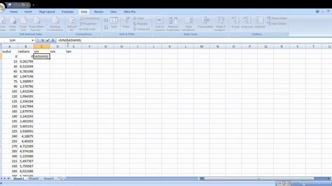Click Insert Worksheet tab icon

coord(61,179)
